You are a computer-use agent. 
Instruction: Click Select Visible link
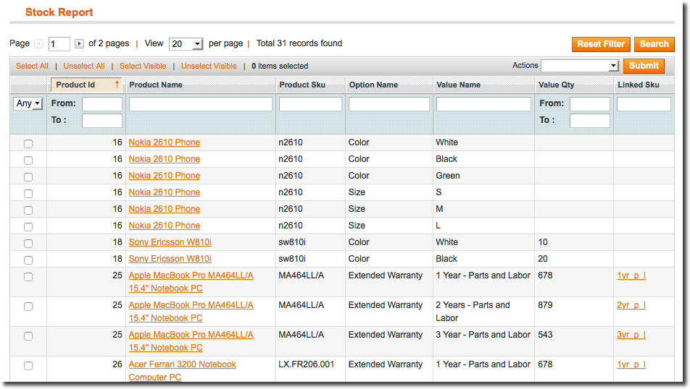pos(143,66)
